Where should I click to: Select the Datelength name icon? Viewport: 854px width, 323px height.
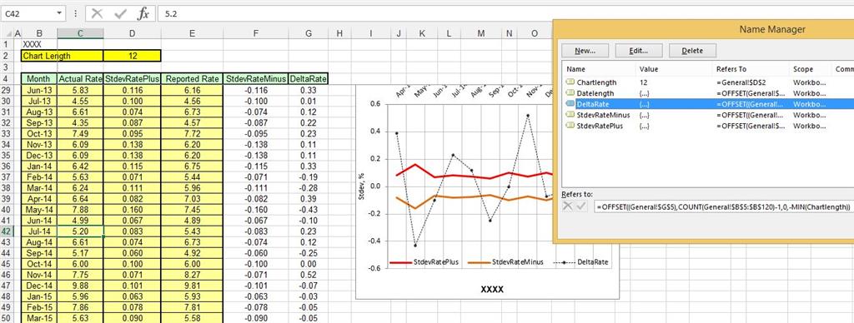pyautogui.click(x=570, y=93)
